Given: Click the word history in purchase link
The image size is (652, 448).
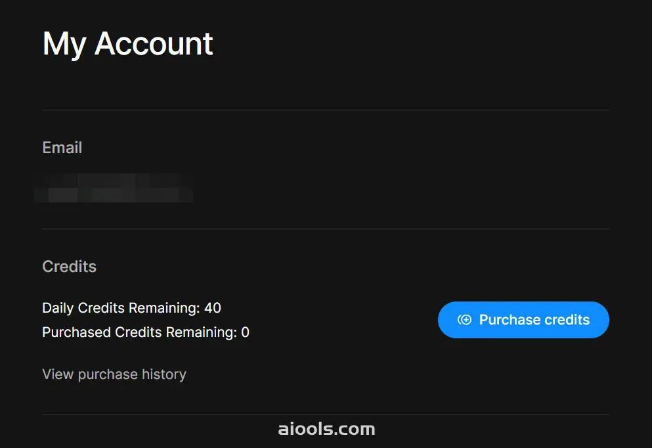Looking at the screenshot, I should (164, 374).
